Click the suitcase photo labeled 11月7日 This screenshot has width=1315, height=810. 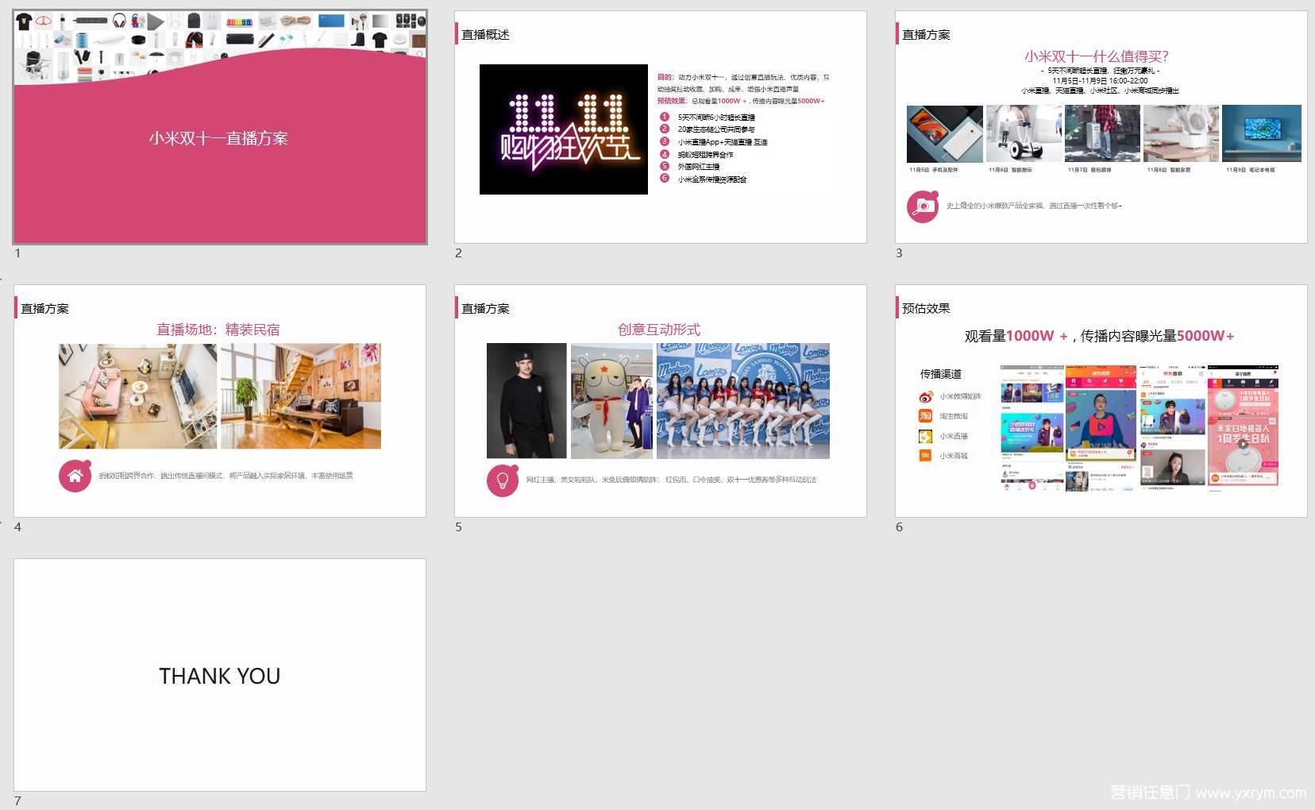(1102, 133)
